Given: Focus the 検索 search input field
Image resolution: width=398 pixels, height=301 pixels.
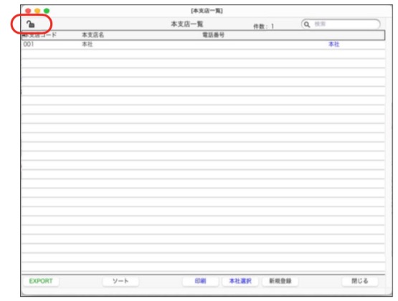Looking at the screenshot, I should click(341, 24).
